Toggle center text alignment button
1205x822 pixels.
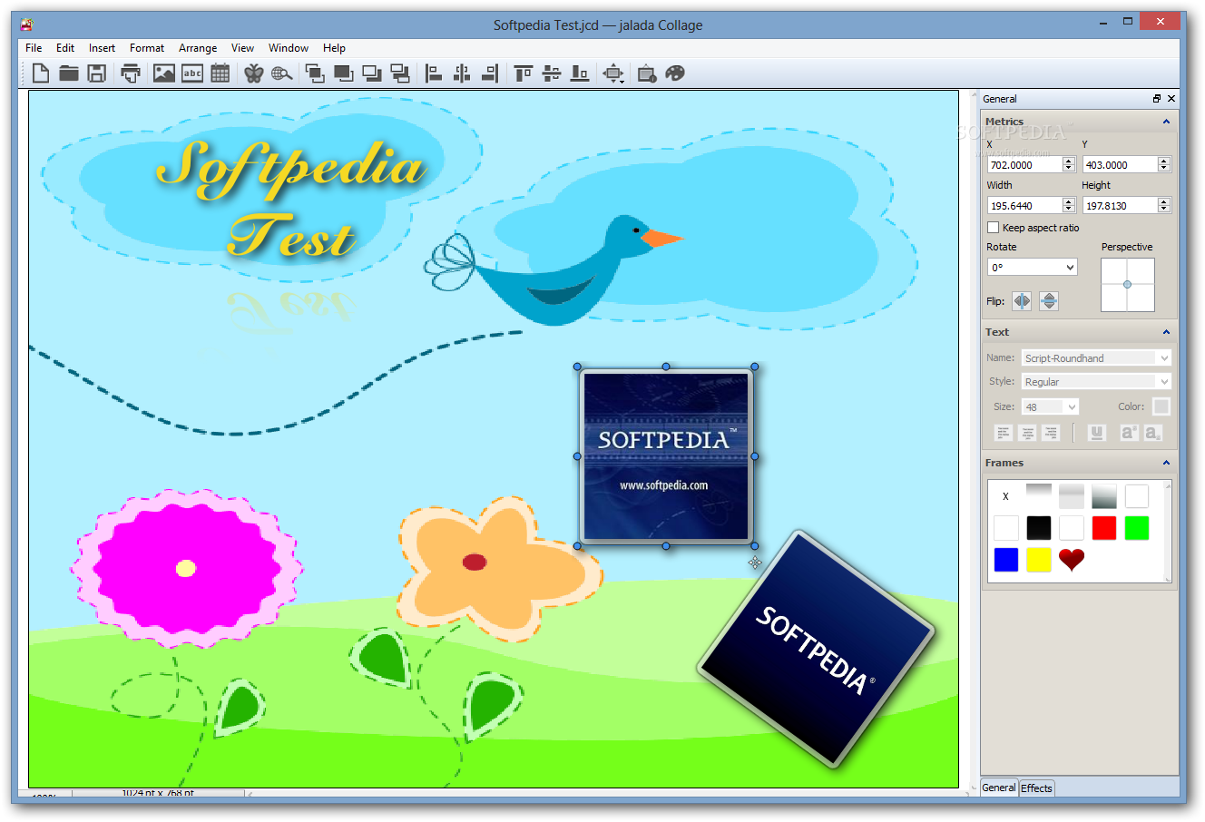pyautogui.click(x=1027, y=433)
